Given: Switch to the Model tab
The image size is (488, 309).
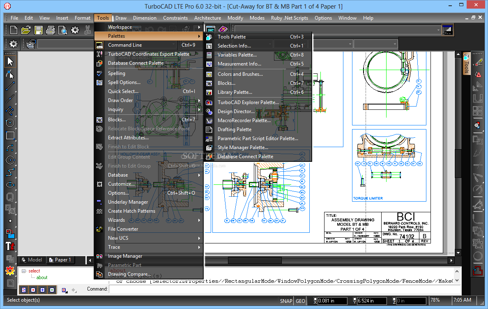Looking at the screenshot, I should click(x=32, y=260).
